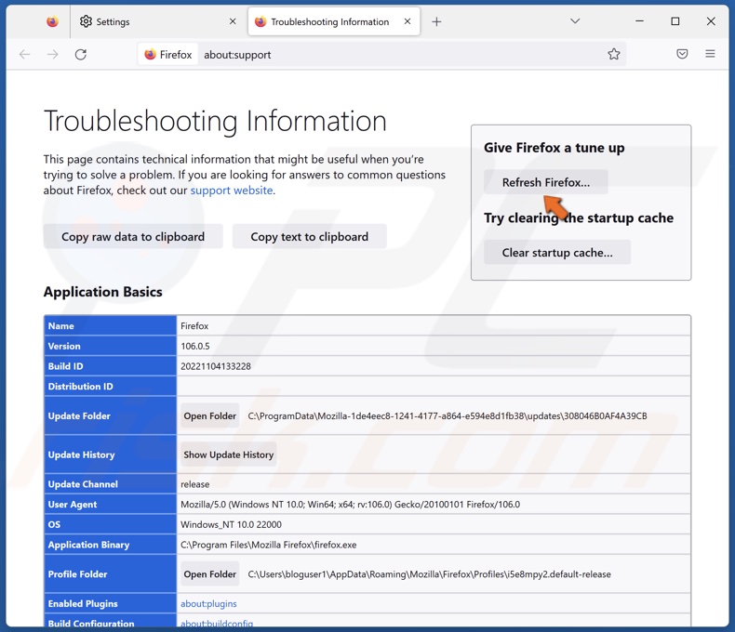Click the Give Firefox a tune up heading
Viewport: 735px width, 632px height.
pyautogui.click(x=555, y=148)
